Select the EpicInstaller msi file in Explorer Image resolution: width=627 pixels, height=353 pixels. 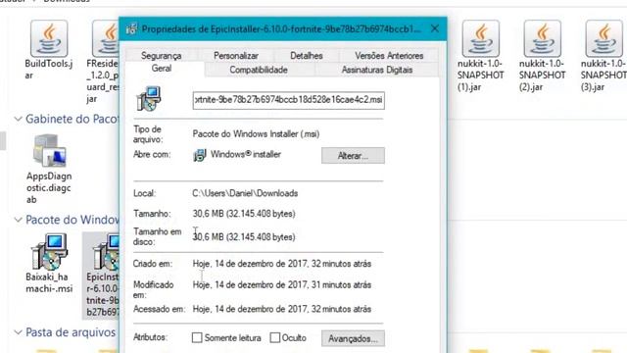[102, 276]
